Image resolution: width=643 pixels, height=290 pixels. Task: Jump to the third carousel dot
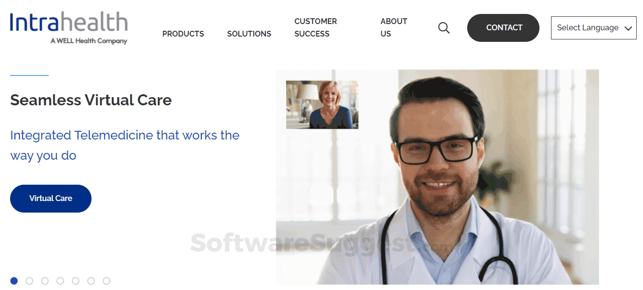coord(45,280)
